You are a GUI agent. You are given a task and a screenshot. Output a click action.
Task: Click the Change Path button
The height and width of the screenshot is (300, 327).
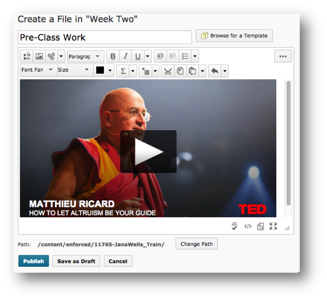(x=197, y=244)
